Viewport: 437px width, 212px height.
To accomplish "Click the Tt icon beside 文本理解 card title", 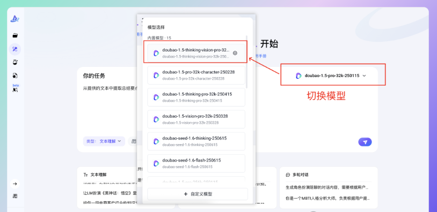I will (x=85, y=175).
